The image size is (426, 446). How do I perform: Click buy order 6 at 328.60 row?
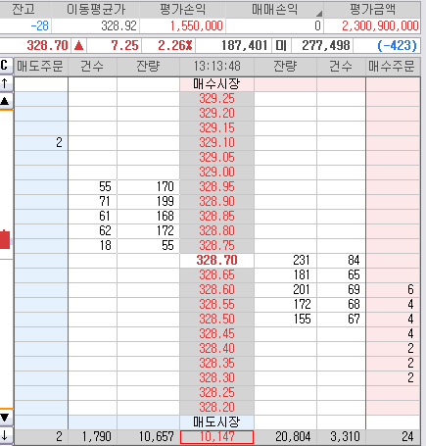pos(393,290)
